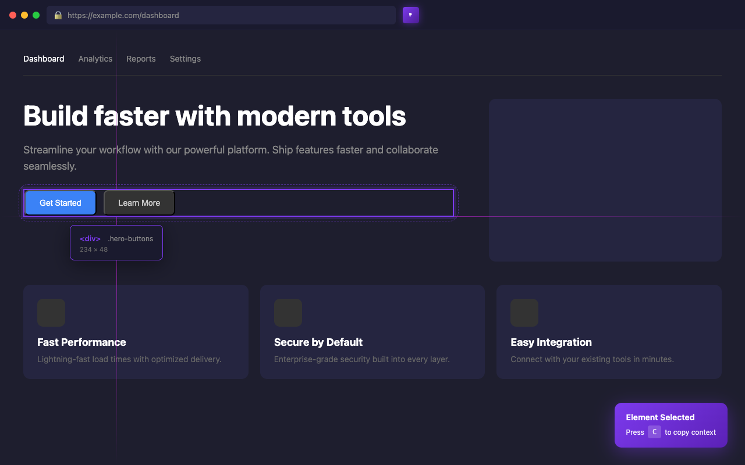Click the "Build faster with modern tools" heading
745x465 pixels.
coord(215,116)
